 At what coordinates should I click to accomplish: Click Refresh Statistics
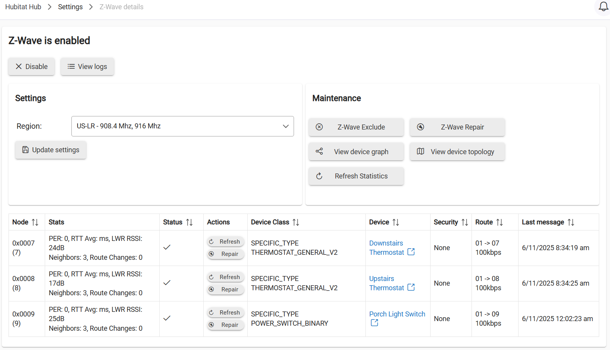point(356,176)
